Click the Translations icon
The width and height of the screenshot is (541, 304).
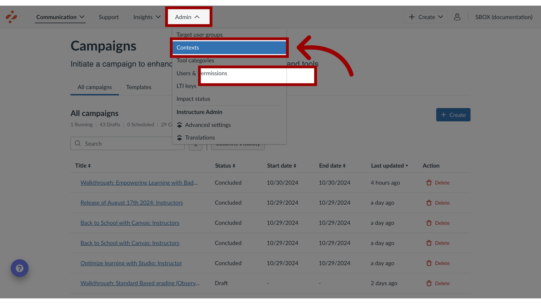click(x=179, y=138)
